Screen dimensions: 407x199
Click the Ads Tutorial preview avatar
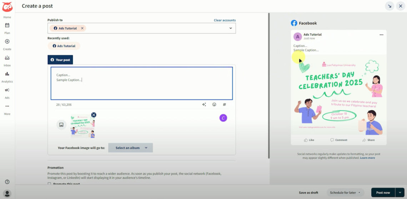click(x=298, y=37)
